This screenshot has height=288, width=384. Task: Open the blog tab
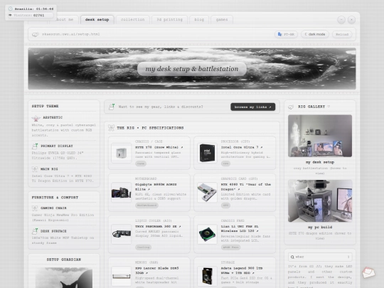click(199, 20)
